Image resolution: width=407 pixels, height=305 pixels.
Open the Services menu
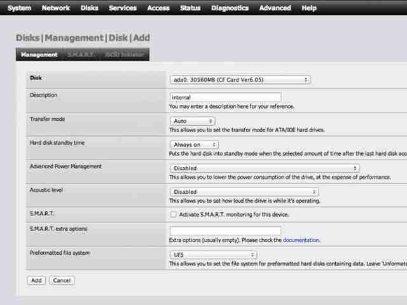pos(123,8)
